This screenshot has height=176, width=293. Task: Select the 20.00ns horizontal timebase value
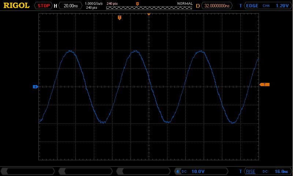click(71, 6)
